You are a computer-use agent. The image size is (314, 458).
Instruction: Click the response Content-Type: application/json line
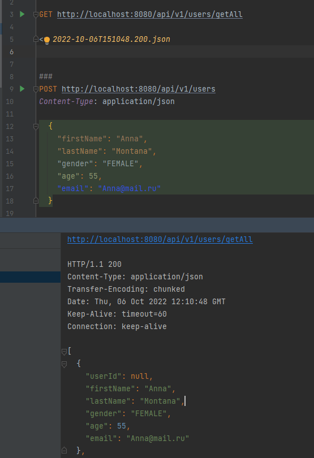tap(135, 276)
